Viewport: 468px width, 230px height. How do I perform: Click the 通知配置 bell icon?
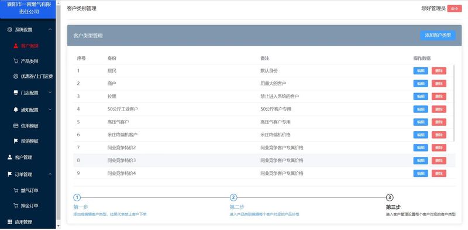point(16,109)
